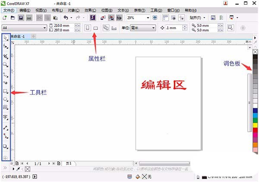Expand the application launcher dropdown arrow
The width and height of the screenshot is (259, 182).
point(237,18)
